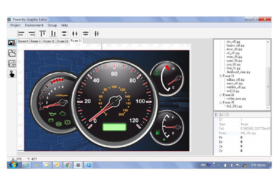Click the Align Bottom toolbar icon

(x=53, y=34)
